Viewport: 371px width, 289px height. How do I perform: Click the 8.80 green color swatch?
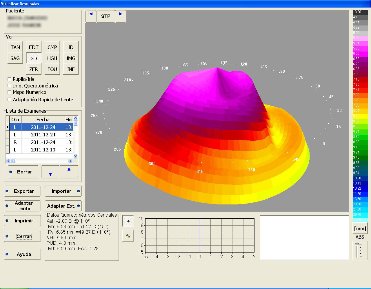point(360,137)
